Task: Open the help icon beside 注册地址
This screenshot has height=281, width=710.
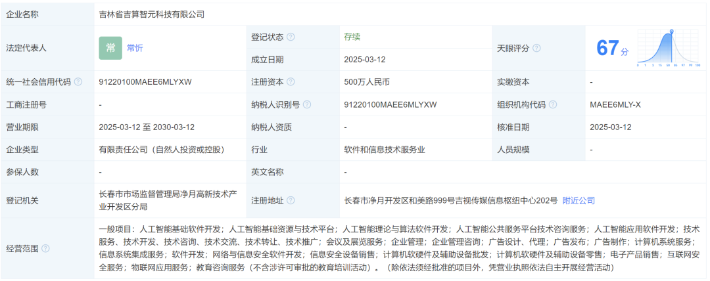Action: [x=291, y=200]
